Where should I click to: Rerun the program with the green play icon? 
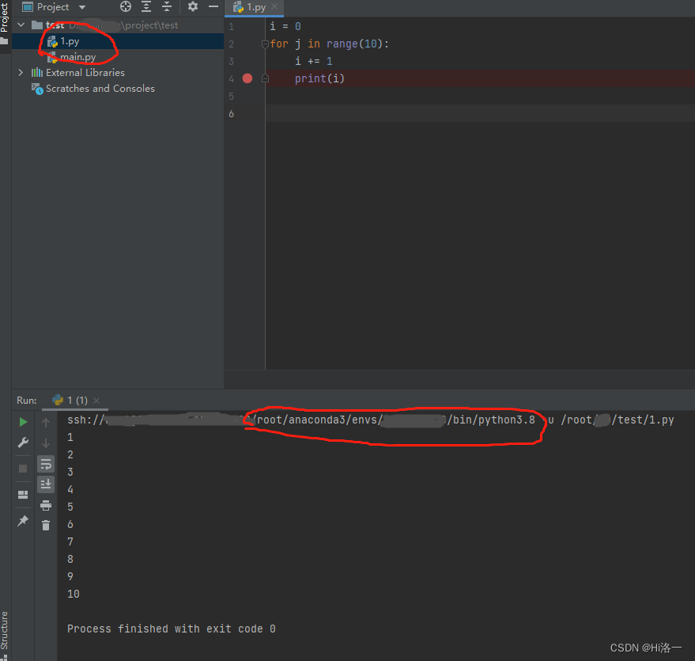[23, 421]
